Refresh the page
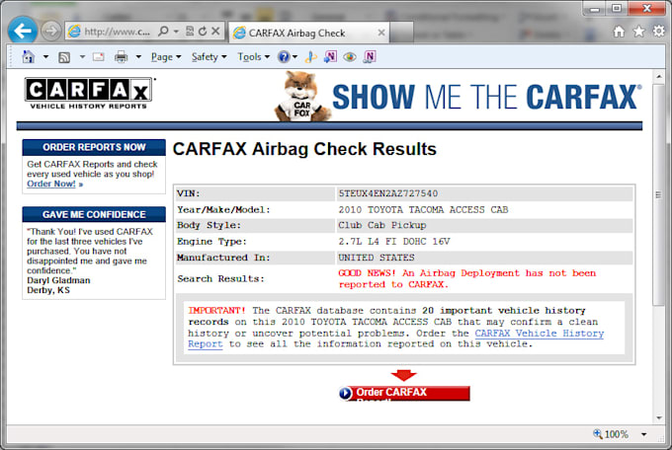The width and height of the screenshot is (672, 450). coord(203,32)
